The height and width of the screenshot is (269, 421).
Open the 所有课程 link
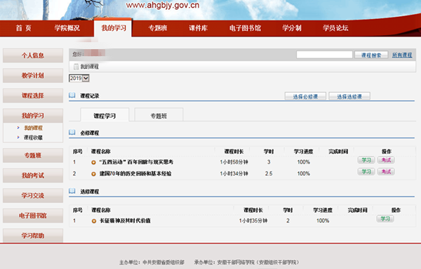402,55
